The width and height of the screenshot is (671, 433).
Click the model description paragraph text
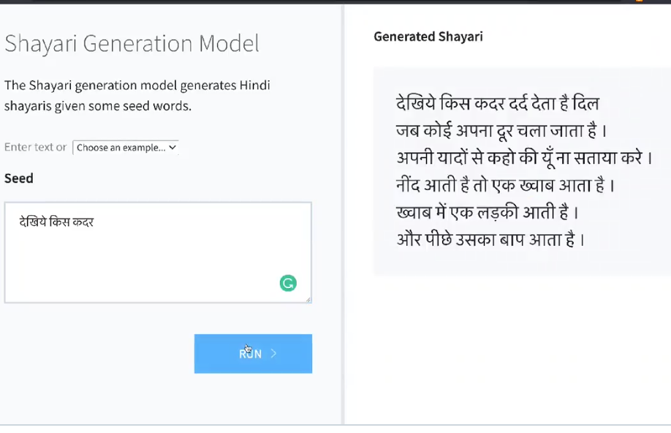coord(137,96)
